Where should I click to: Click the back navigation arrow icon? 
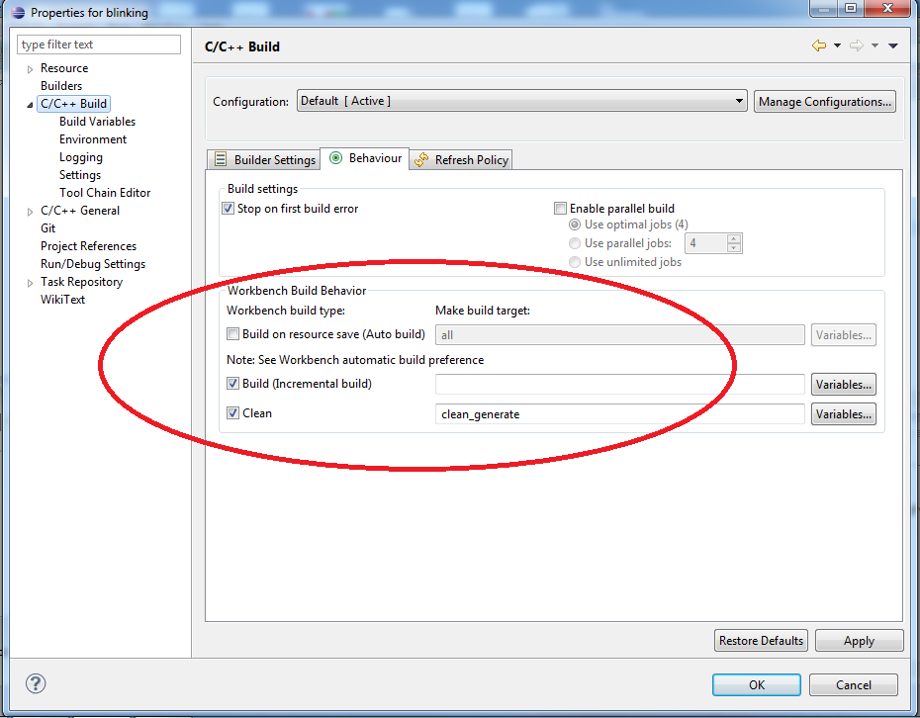(818, 45)
